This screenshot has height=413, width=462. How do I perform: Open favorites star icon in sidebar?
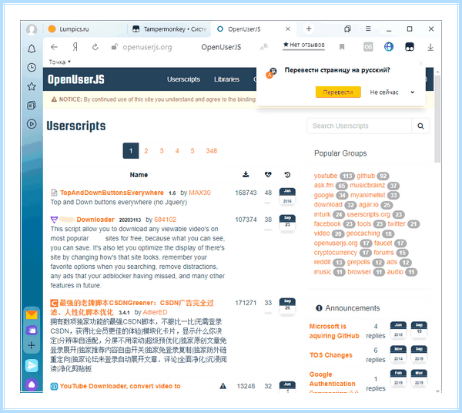click(32, 86)
